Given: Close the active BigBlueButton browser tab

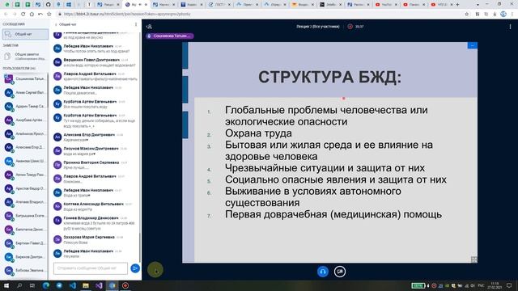Looking at the screenshot, I should [x=146, y=5].
